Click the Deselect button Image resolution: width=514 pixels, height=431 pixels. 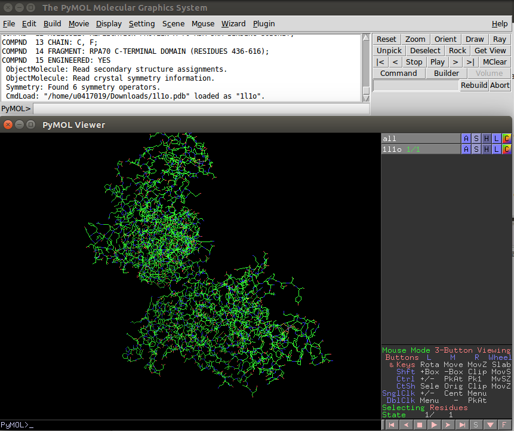pos(425,51)
